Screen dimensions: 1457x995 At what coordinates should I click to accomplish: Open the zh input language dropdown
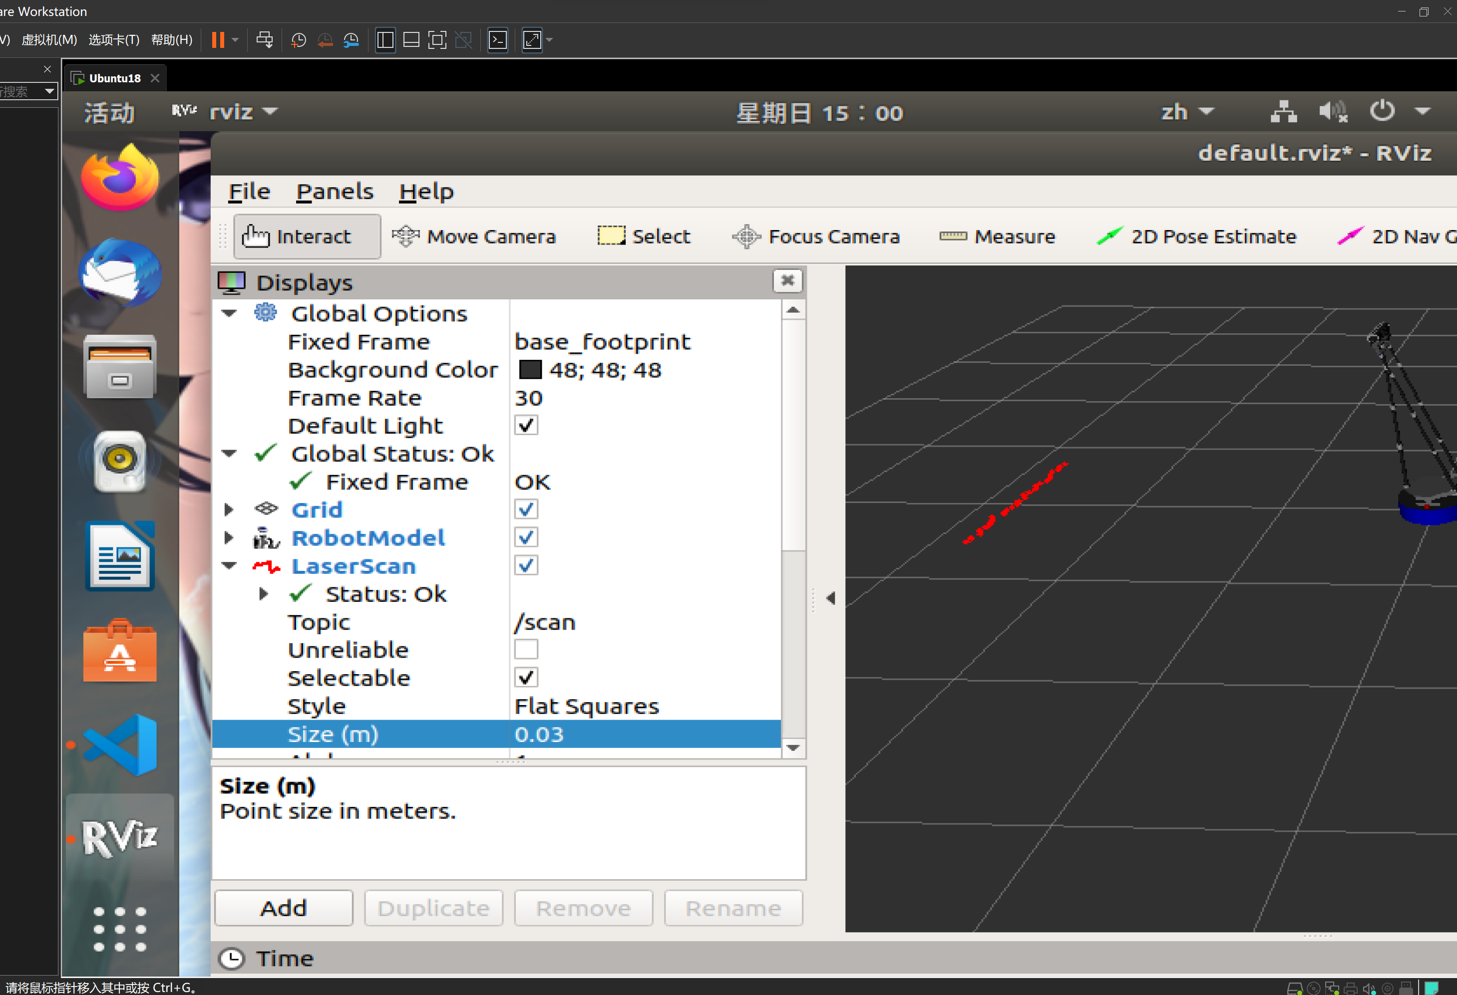1187,112
